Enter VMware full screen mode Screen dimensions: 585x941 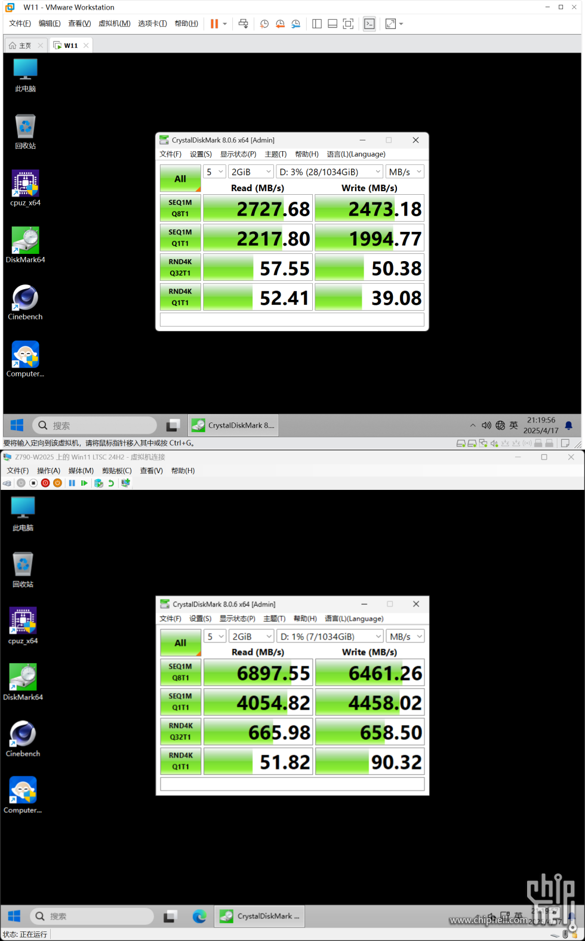pos(349,24)
